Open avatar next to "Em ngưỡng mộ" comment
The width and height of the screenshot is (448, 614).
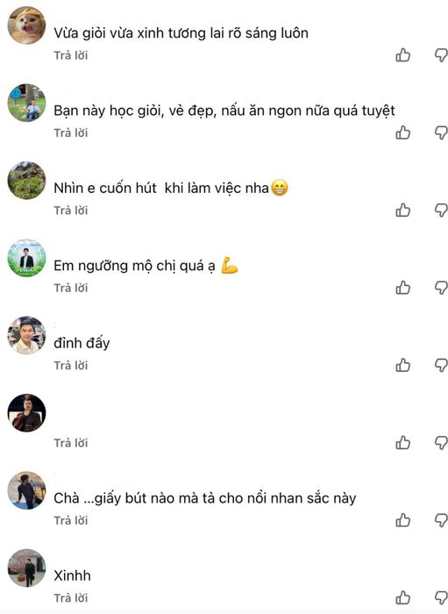click(x=26, y=258)
